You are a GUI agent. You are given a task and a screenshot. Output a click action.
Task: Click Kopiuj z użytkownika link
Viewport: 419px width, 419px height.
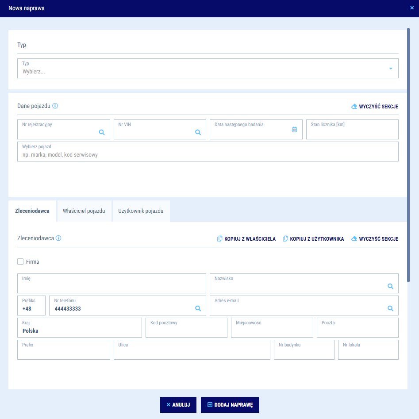(313, 239)
